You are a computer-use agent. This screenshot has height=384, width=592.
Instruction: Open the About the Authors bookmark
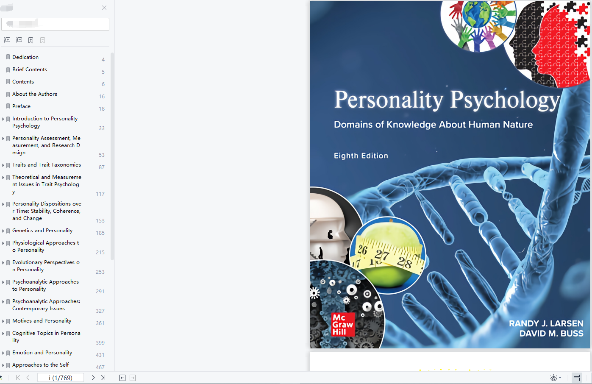pos(35,94)
